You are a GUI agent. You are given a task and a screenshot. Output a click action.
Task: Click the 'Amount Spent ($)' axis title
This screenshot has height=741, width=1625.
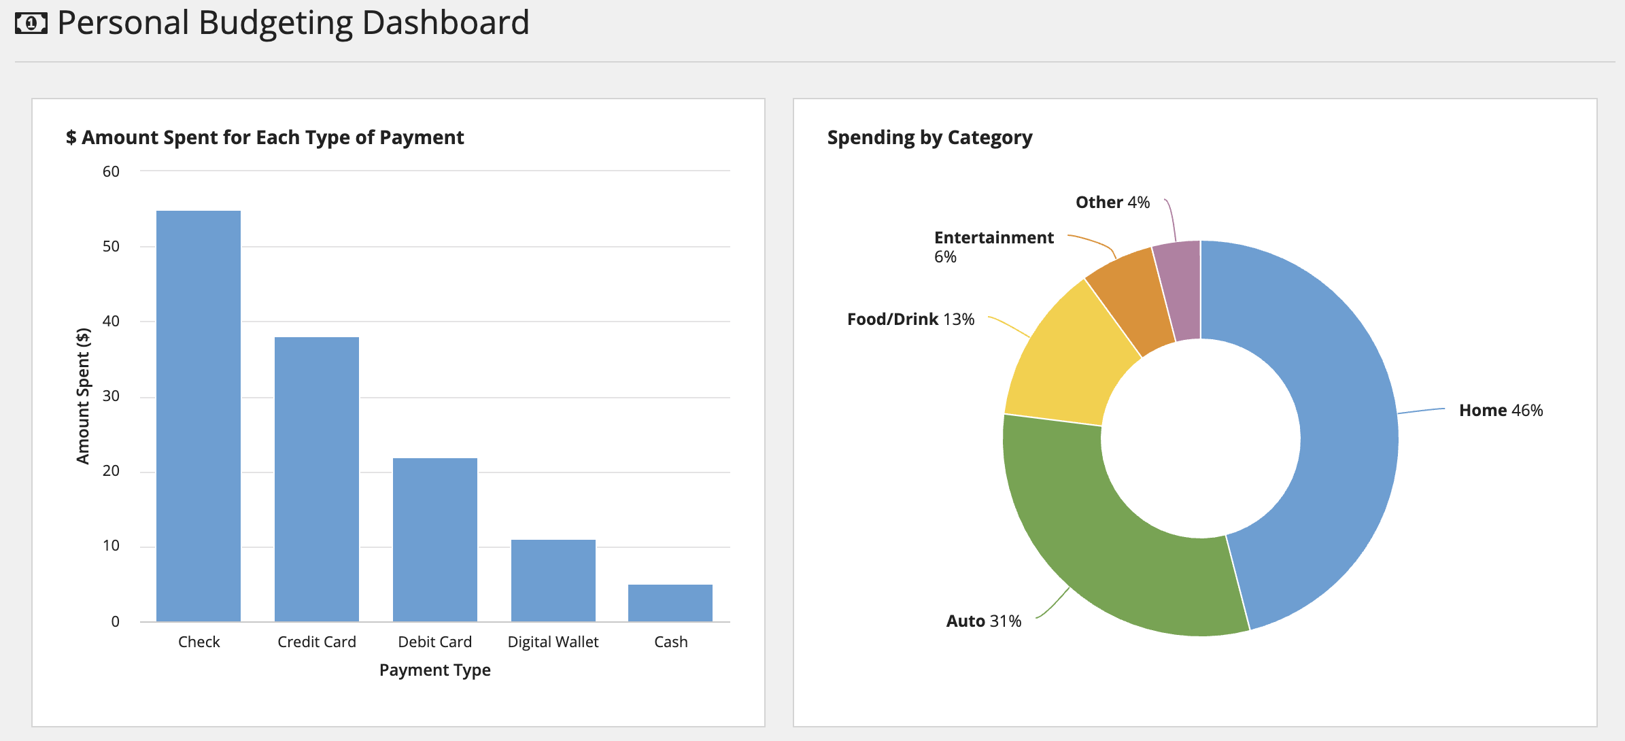point(83,396)
